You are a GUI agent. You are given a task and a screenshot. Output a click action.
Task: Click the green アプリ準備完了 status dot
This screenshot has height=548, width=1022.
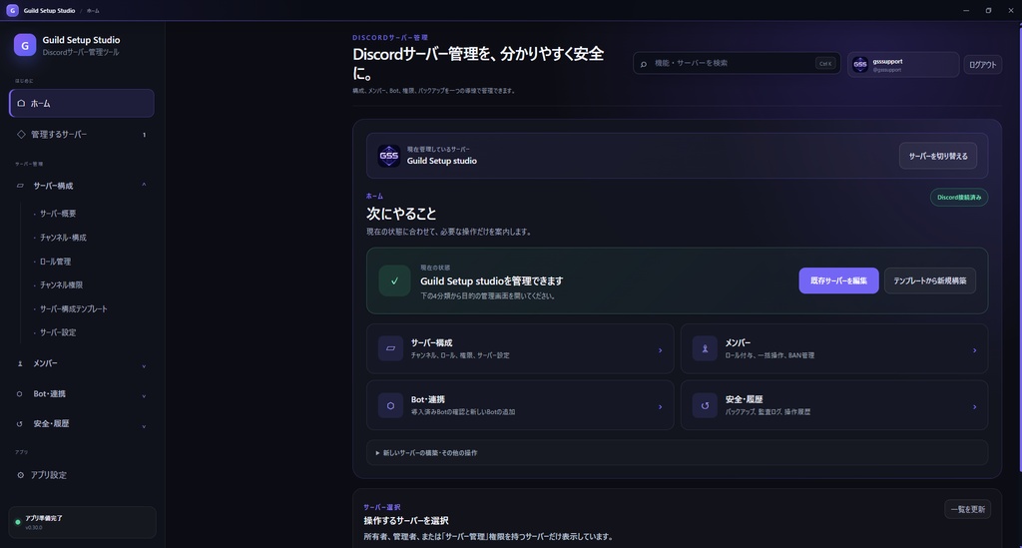point(18,522)
